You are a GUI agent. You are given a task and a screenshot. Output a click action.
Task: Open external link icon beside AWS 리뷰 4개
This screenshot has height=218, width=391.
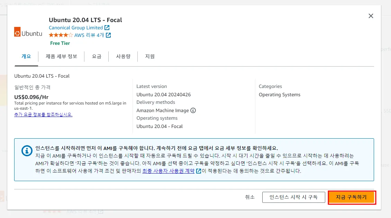point(108,35)
